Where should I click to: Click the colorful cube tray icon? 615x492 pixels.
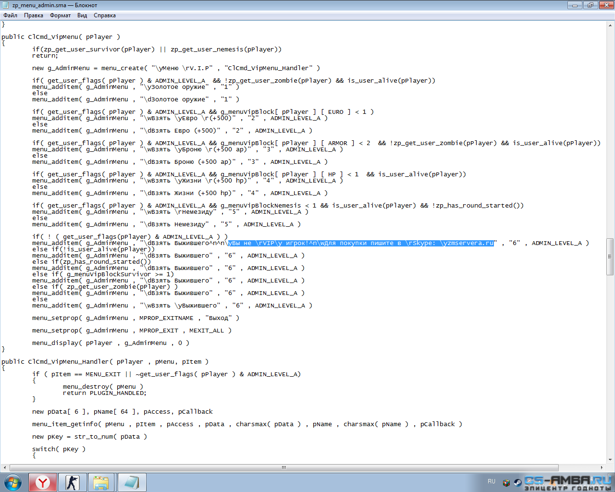[x=506, y=482]
